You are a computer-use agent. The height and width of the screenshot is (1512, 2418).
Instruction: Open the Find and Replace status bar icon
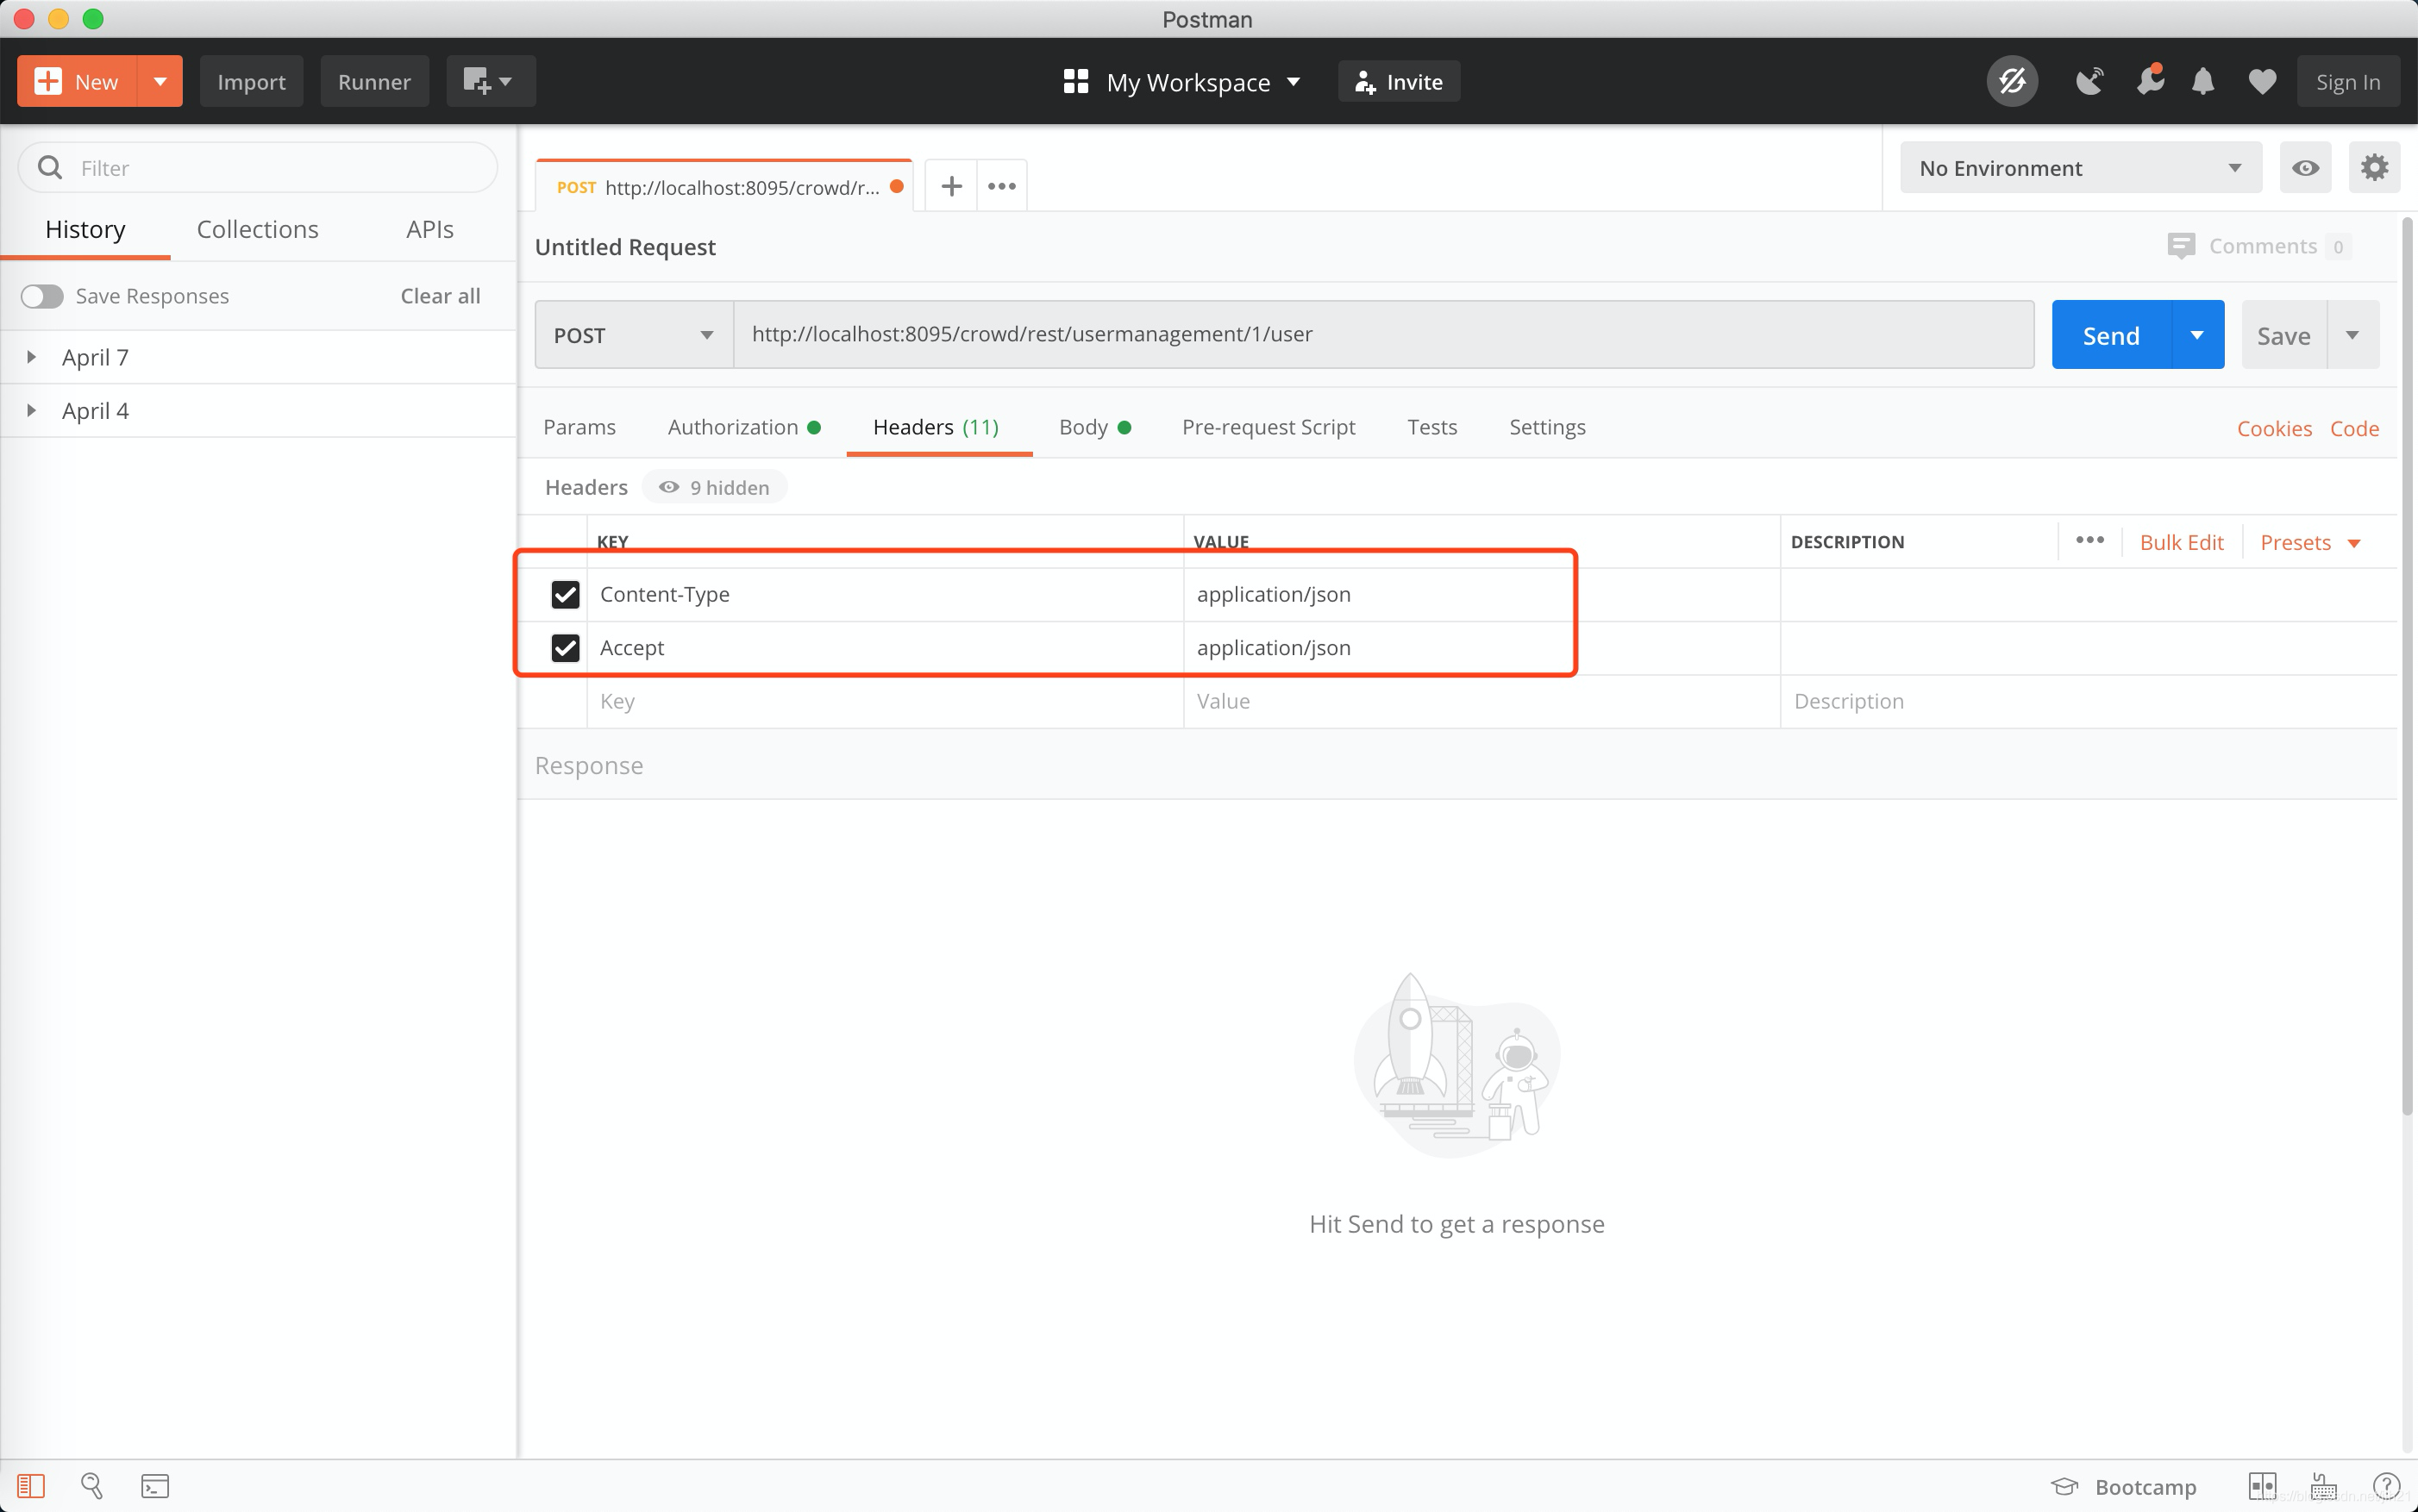tap(92, 1486)
